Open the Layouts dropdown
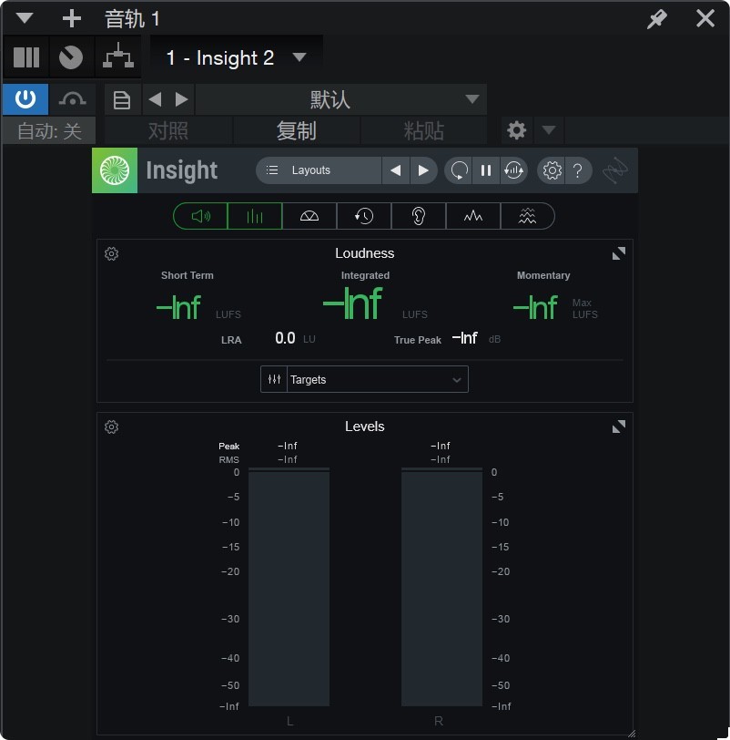The width and height of the screenshot is (730, 740). pos(317,170)
